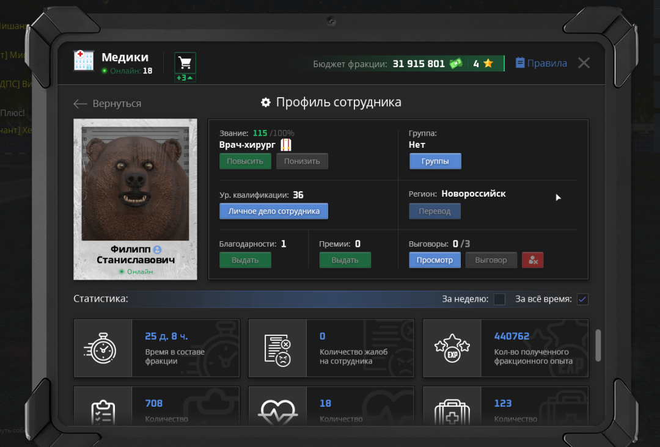The image size is (660, 447).
Task: Click the Время в составе фракции card
Action: coord(156,348)
